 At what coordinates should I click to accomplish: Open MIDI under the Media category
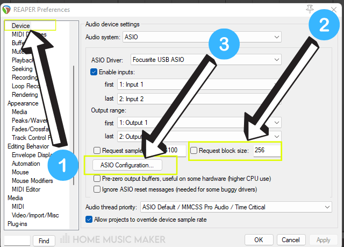click(x=18, y=207)
